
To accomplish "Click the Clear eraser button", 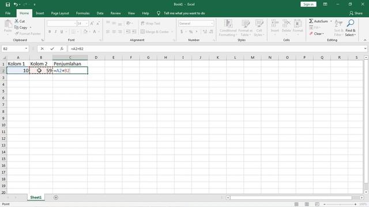I will pyautogui.click(x=317, y=34).
